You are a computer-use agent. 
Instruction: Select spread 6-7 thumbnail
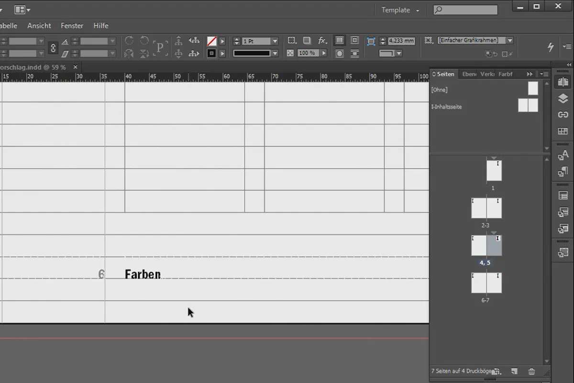click(486, 283)
